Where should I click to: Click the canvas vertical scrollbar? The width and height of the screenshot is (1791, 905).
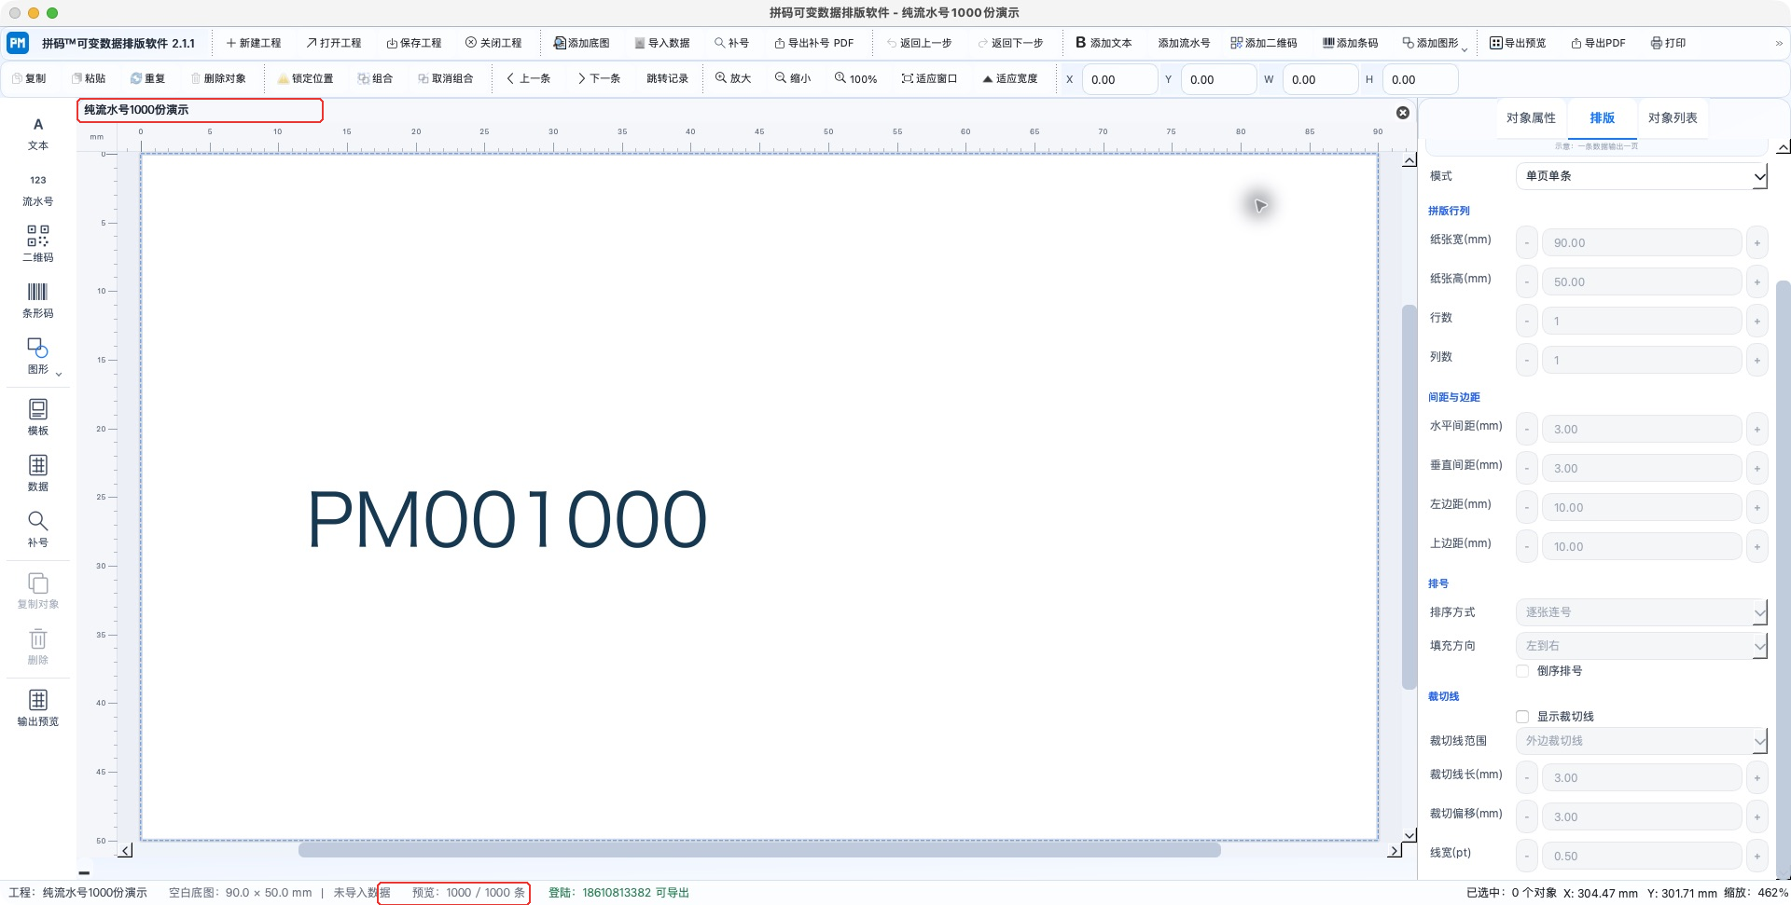tap(1409, 497)
